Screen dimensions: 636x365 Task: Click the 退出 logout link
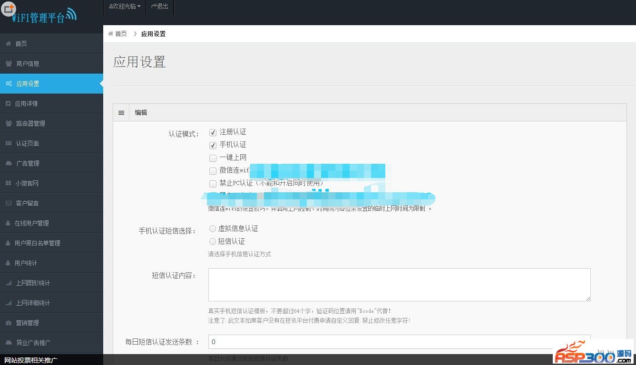(160, 6)
